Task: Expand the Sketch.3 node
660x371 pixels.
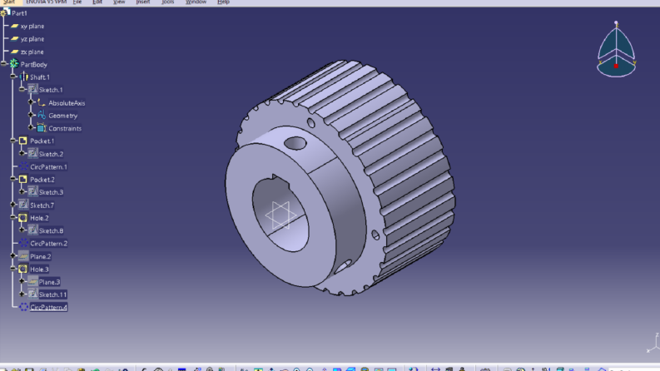Action: pyautogui.click(x=22, y=191)
